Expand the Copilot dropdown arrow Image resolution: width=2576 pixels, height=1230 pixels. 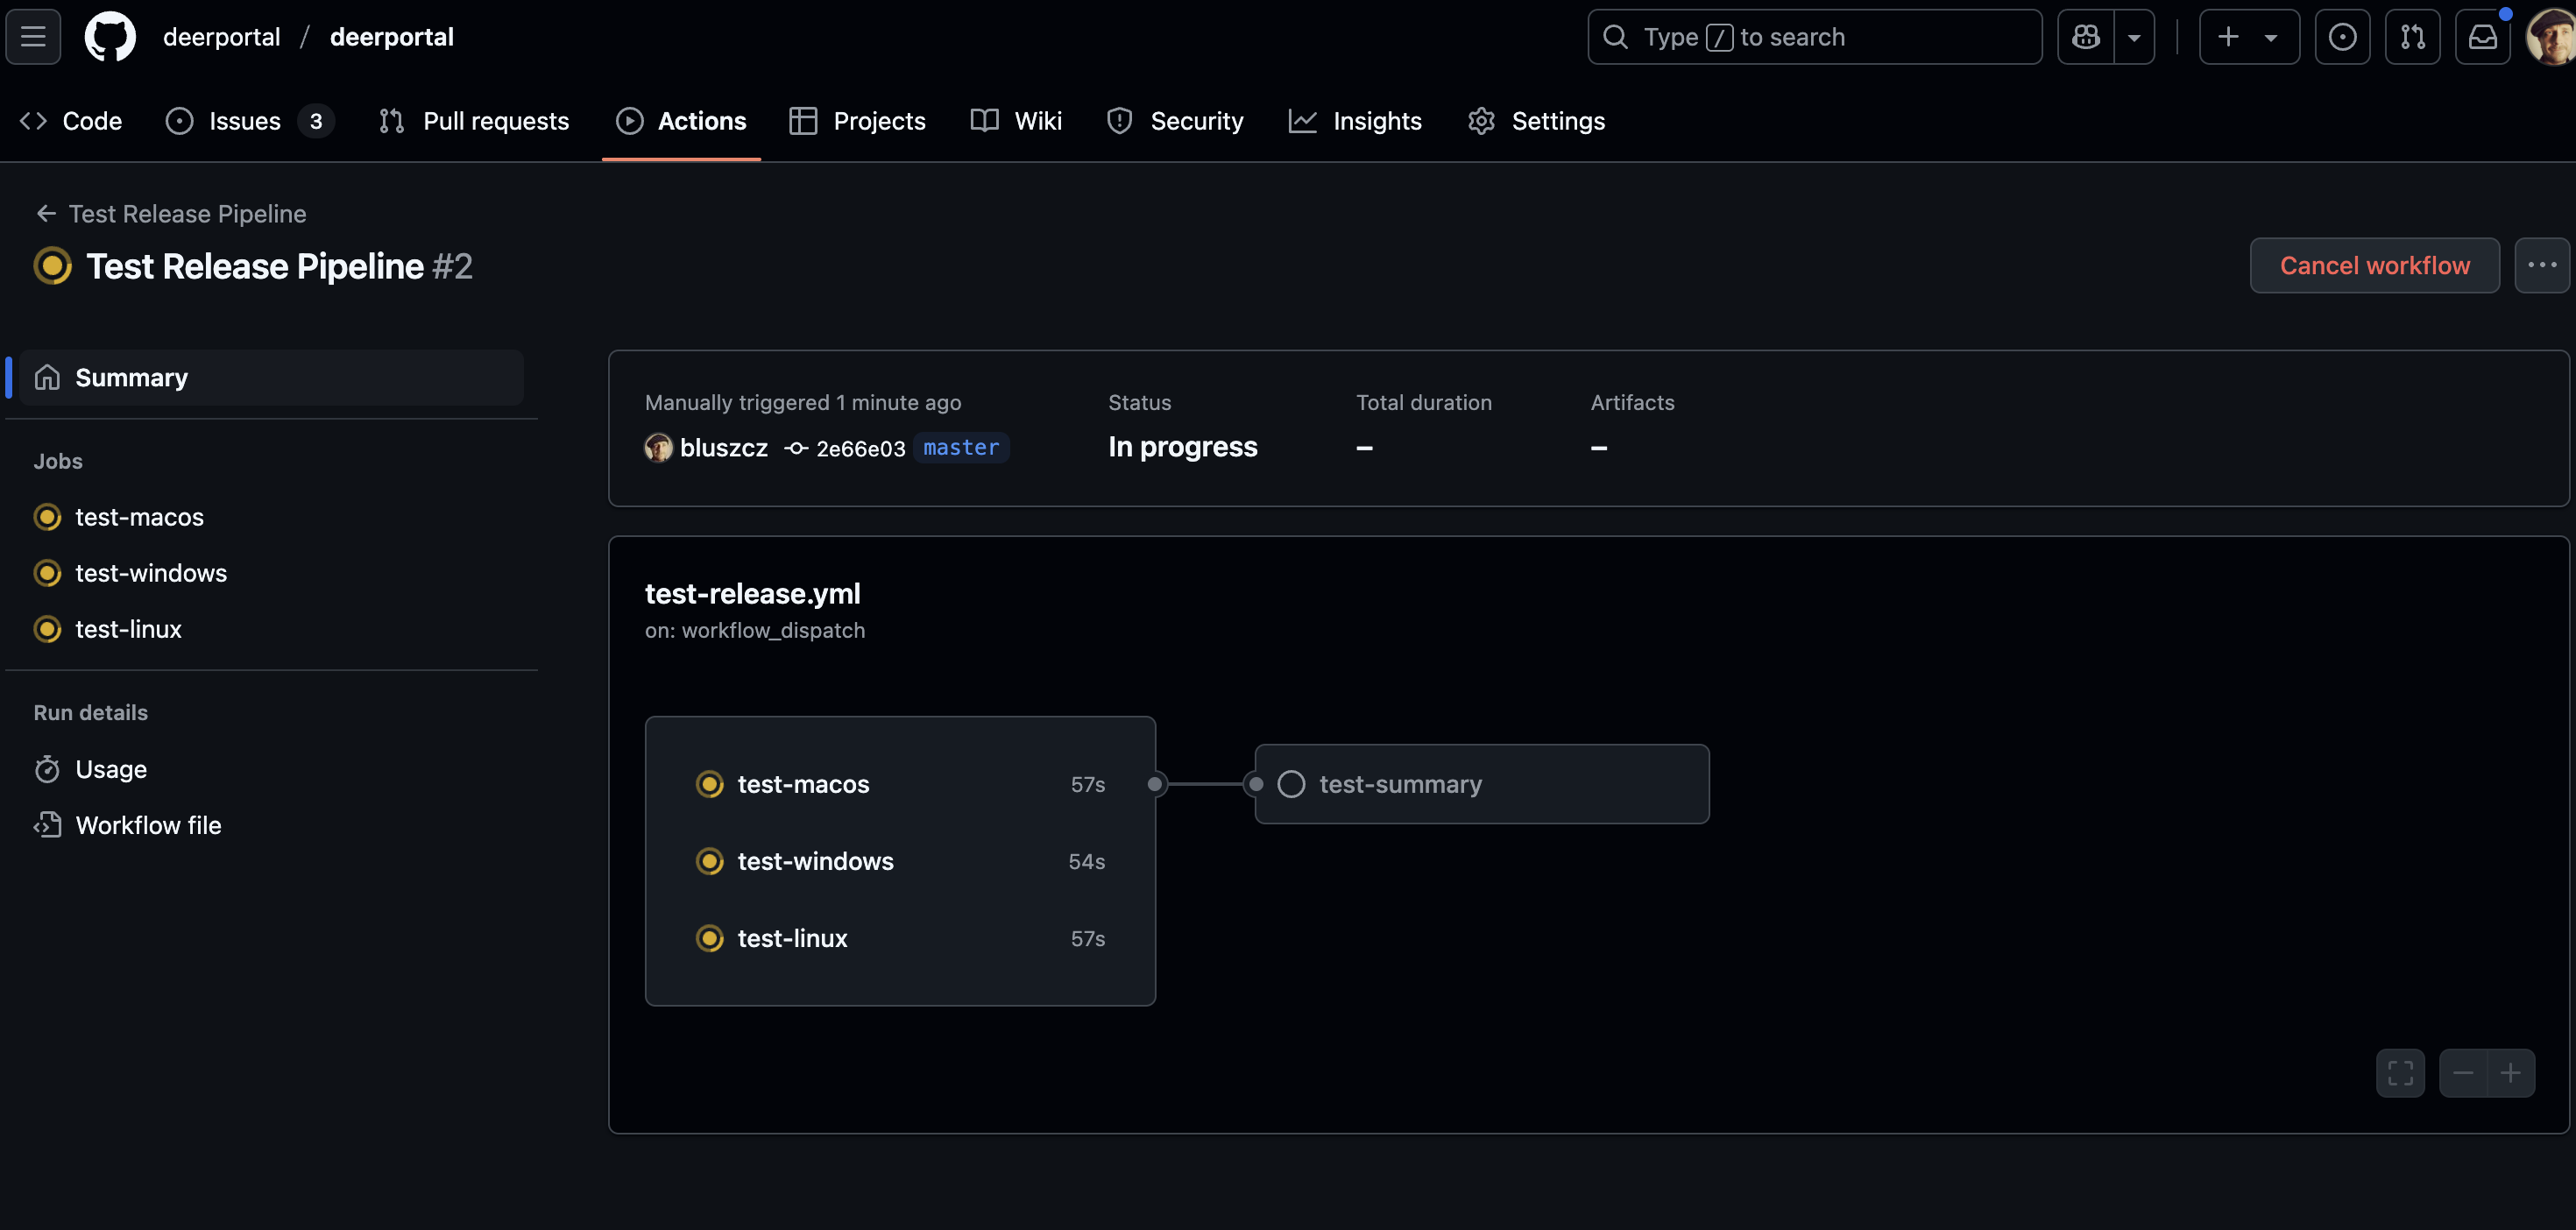pos(2134,37)
